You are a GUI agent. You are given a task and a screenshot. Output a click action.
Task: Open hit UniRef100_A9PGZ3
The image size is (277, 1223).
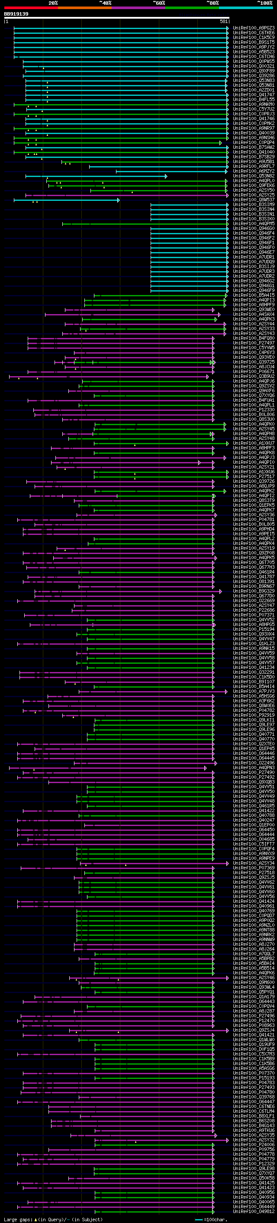pyautogui.click(x=254, y=28)
